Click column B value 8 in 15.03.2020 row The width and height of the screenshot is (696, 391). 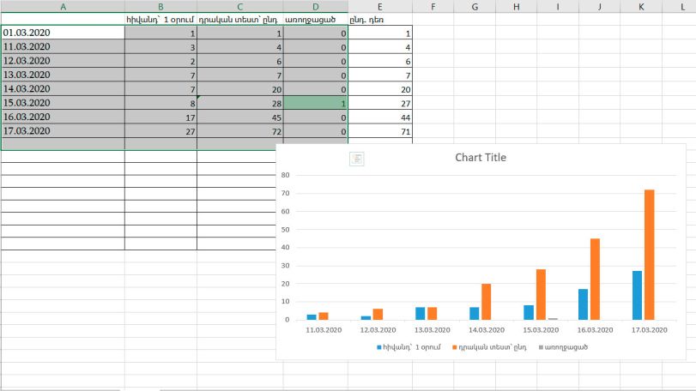point(160,103)
